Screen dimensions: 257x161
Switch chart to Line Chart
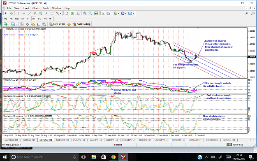78,14
